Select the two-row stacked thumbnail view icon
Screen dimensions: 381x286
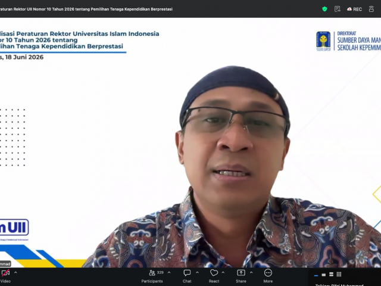(331, 275)
